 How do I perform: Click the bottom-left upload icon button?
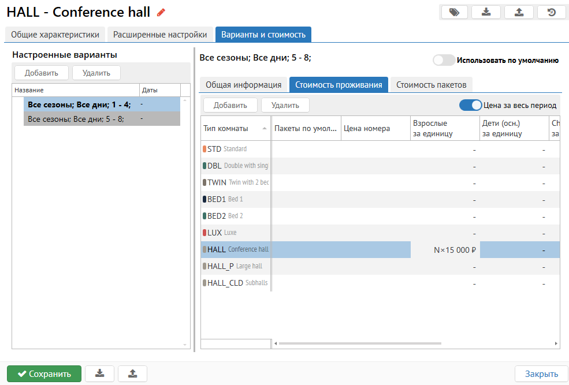tap(132, 373)
